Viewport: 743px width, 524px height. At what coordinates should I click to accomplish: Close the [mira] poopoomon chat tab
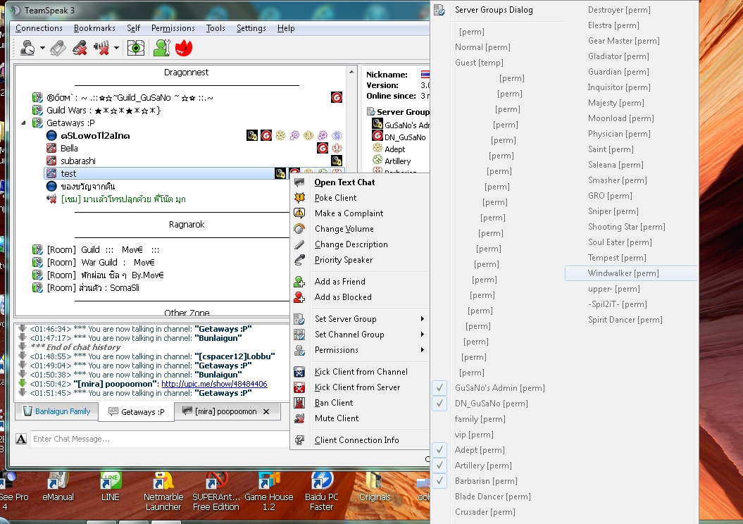point(266,412)
